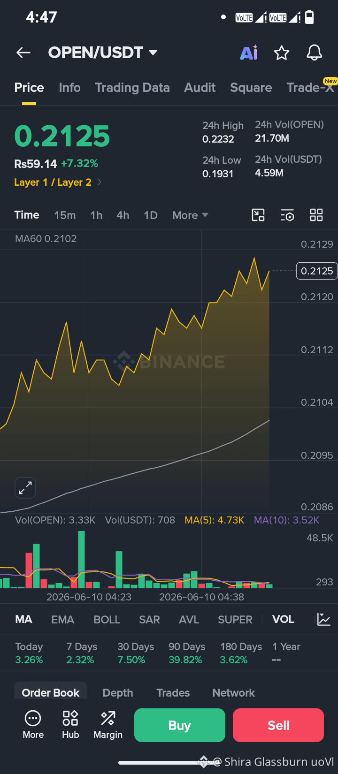338x774 pixels.
Task: Toggle the SAR indicator
Action: tap(149, 620)
